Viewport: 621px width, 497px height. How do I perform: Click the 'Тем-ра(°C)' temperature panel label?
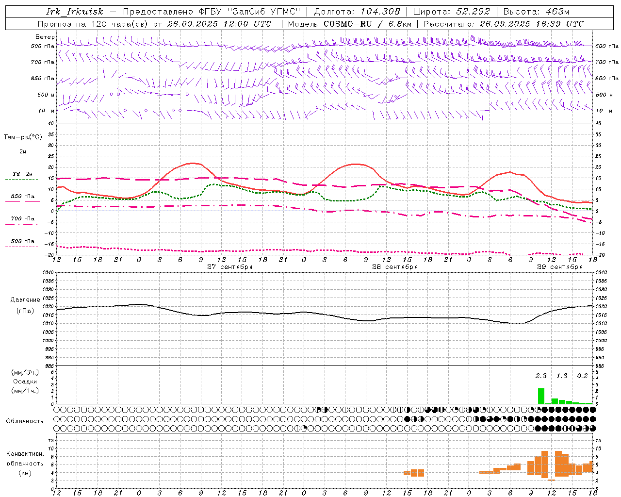pyautogui.click(x=23, y=137)
